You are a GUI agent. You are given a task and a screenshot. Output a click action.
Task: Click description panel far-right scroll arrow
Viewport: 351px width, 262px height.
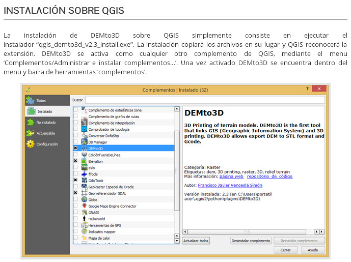321,231
